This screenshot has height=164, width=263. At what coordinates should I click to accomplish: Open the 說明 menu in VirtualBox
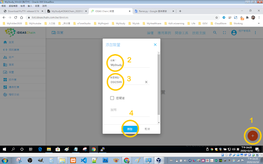(x=44, y=6)
